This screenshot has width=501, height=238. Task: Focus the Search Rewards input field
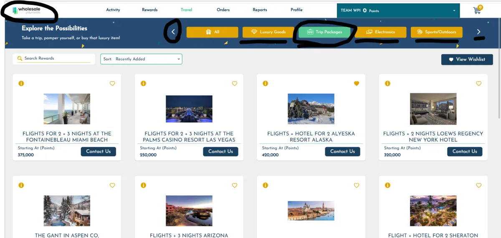[x=54, y=59]
